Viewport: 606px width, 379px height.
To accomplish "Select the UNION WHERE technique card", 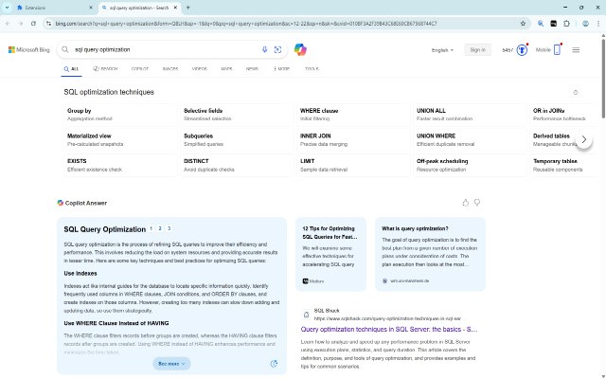I will pos(470,139).
